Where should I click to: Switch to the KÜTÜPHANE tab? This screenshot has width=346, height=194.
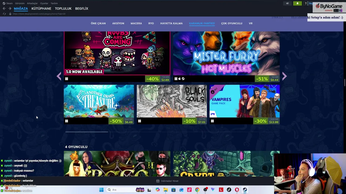[41, 9]
